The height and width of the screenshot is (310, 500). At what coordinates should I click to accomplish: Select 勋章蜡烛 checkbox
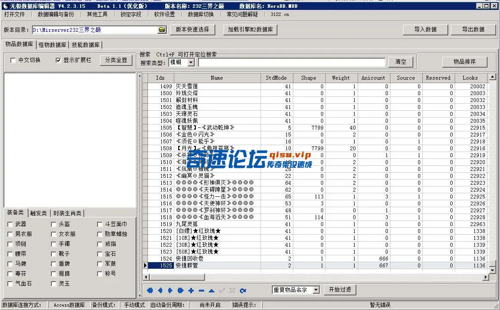pyautogui.click(x=100, y=234)
